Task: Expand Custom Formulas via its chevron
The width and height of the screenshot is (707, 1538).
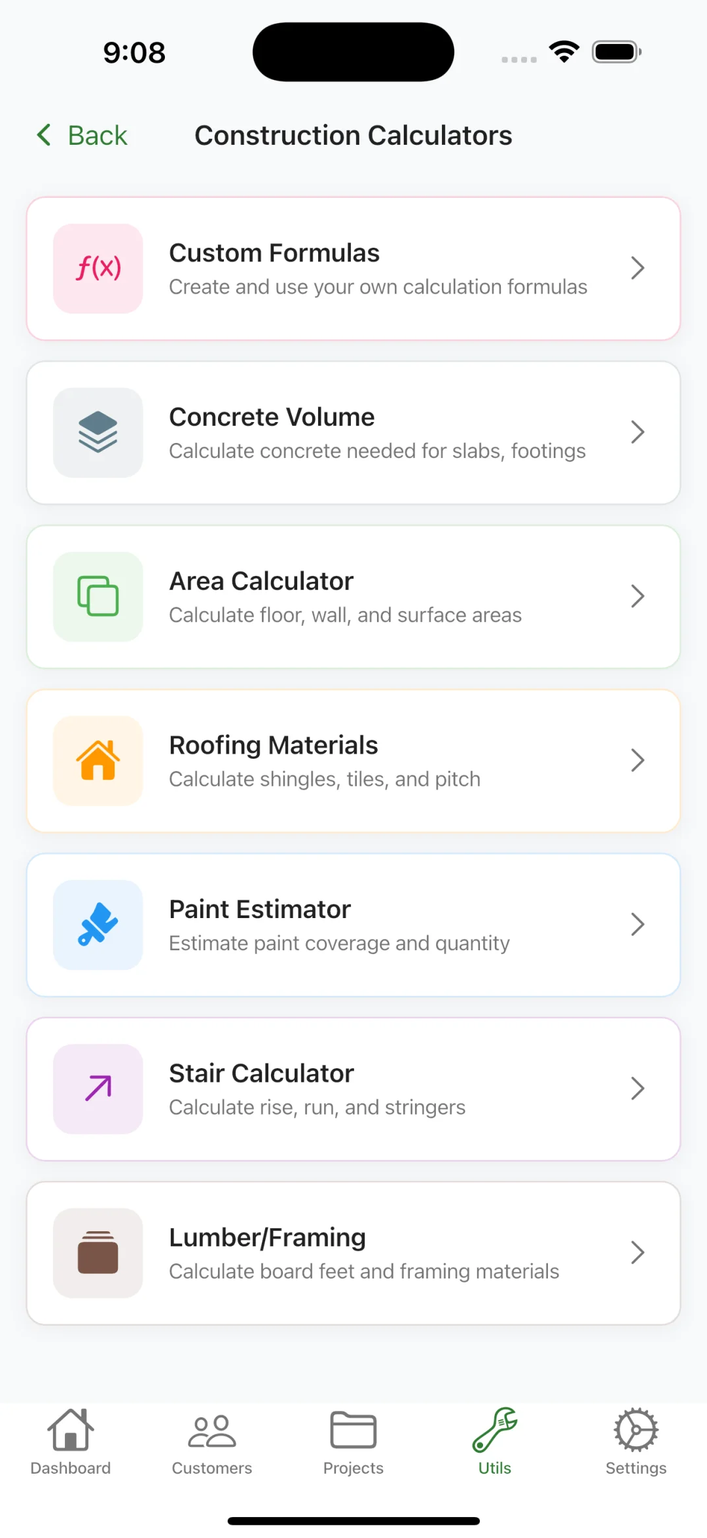Action: click(x=638, y=268)
